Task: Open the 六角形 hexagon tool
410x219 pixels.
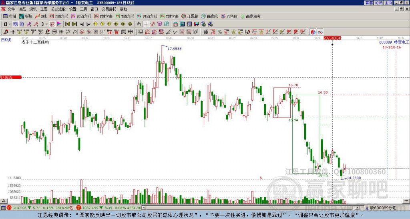Action: (x=229, y=16)
